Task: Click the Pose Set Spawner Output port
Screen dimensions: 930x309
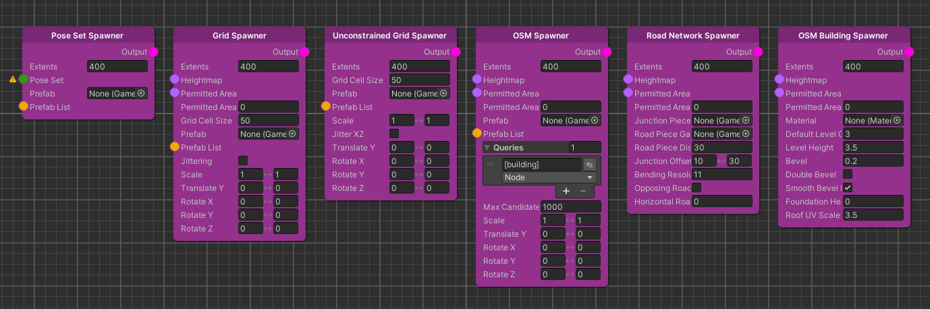Action: pos(153,52)
